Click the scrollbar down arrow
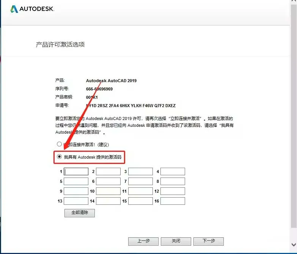The image size is (297, 254). [294, 245]
